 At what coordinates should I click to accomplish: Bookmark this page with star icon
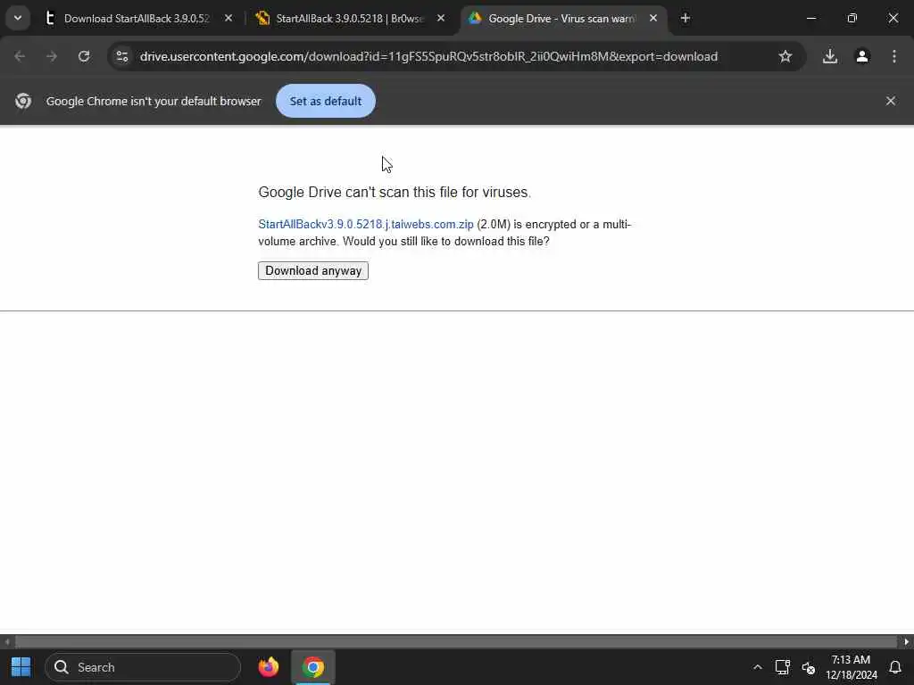[x=785, y=56]
